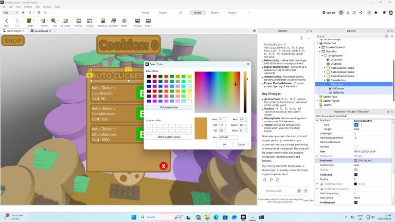Open the Test mode dropdown
The height and width of the screenshot is (222, 395).
pos(9,12)
